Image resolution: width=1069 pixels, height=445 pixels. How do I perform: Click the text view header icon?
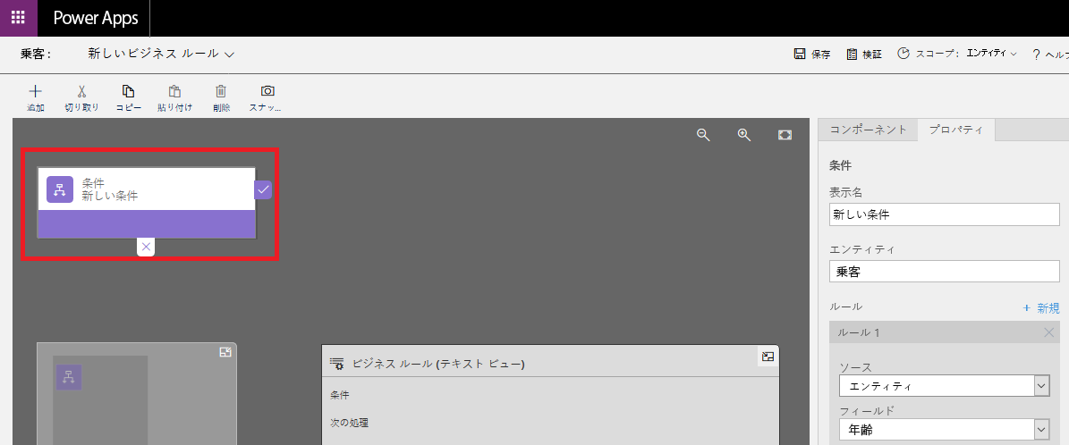coord(336,364)
